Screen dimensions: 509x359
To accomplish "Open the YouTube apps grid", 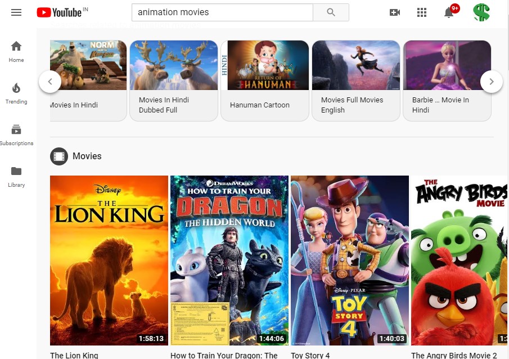I will pyautogui.click(x=422, y=12).
